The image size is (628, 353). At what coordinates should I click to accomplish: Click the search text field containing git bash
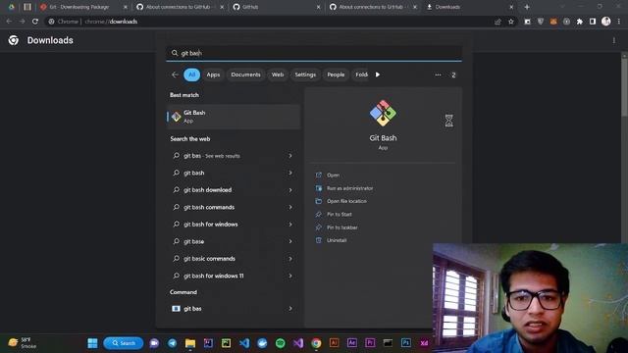(314, 53)
